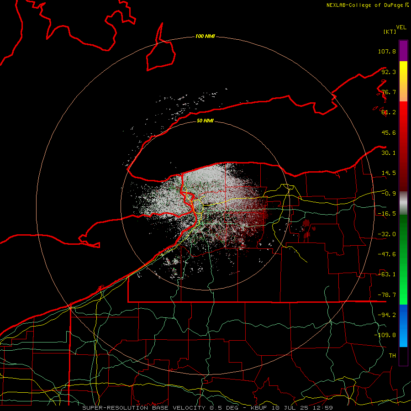Click the 14.5 velocity scale value

click(389, 173)
